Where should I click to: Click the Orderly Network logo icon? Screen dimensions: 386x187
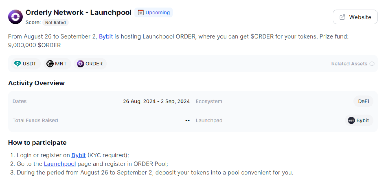(x=15, y=17)
